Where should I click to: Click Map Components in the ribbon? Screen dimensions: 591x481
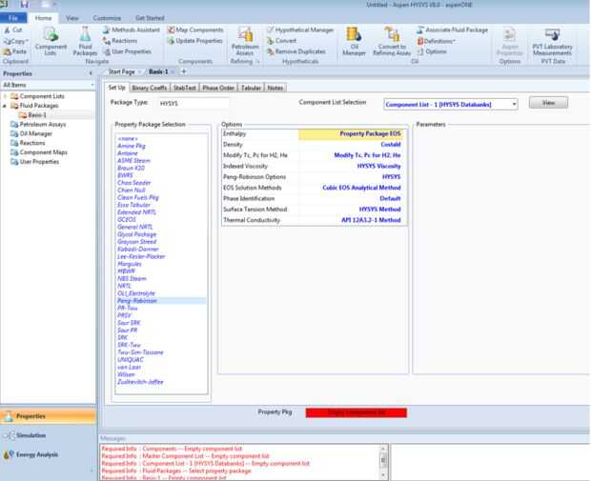(x=195, y=30)
